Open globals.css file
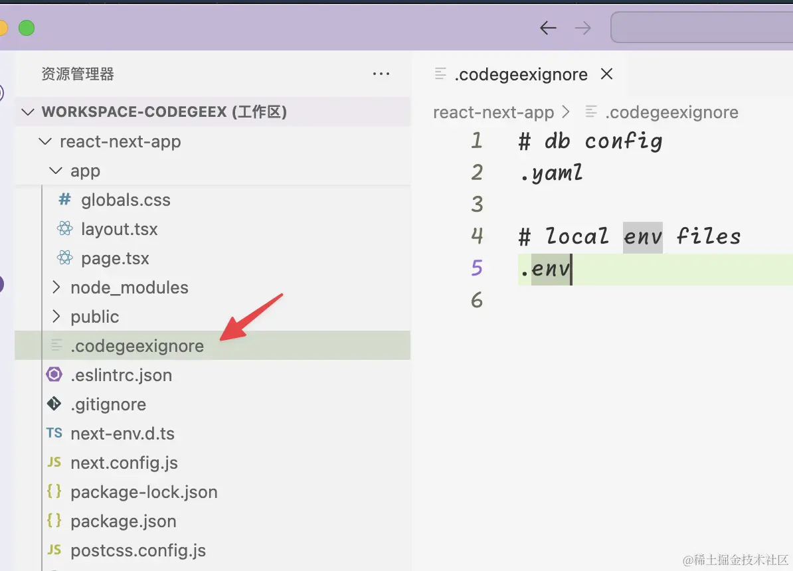The width and height of the screenshot is (793, 571). 126,200
